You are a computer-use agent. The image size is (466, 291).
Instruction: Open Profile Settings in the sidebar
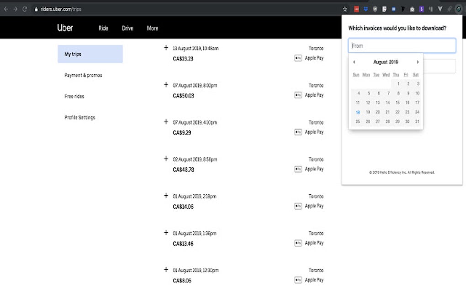coord(79,117)
